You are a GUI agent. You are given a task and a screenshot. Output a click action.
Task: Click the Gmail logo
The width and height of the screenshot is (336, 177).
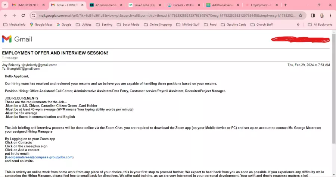(17, 39)
